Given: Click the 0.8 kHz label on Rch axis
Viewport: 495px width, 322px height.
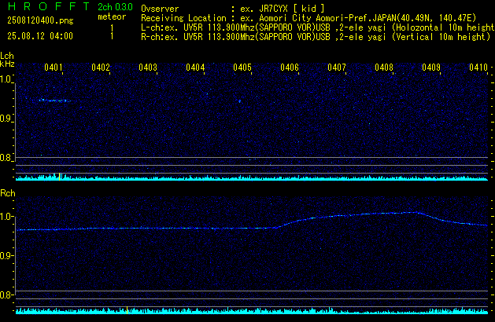Looking at the screenshot, I should [x=6, y=295].
